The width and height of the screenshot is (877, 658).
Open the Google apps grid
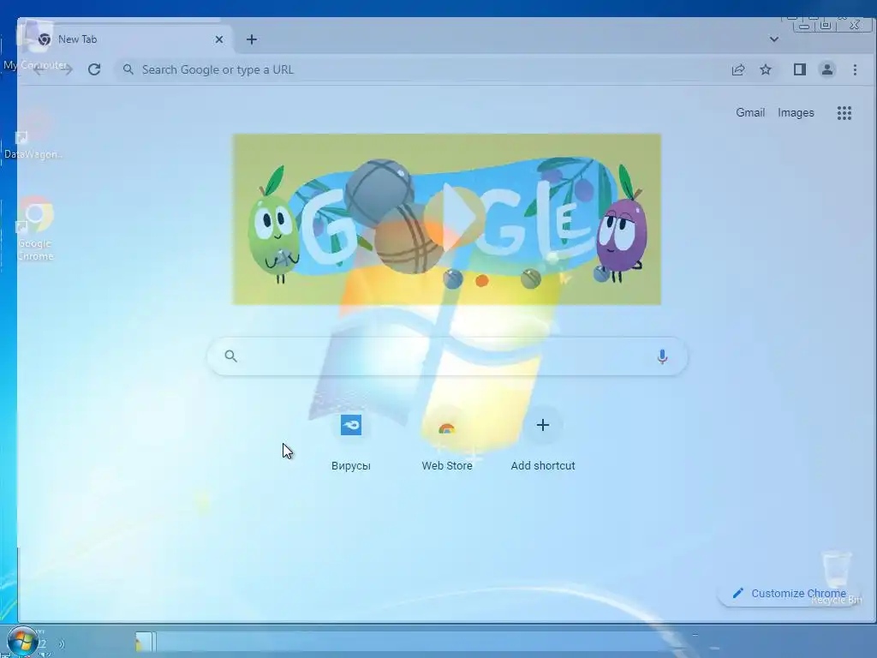(x=844, y=113)
